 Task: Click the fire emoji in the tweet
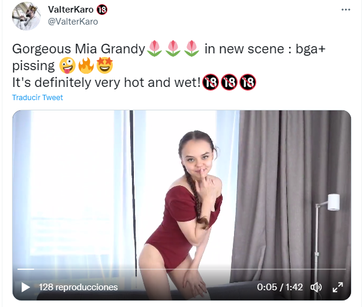[x=86, y=65]
